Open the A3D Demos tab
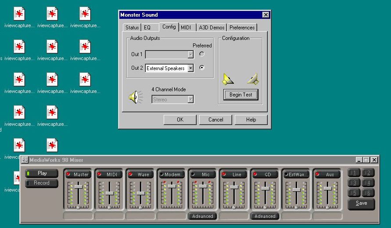This screenshot has width=391, height=228. 212,28
